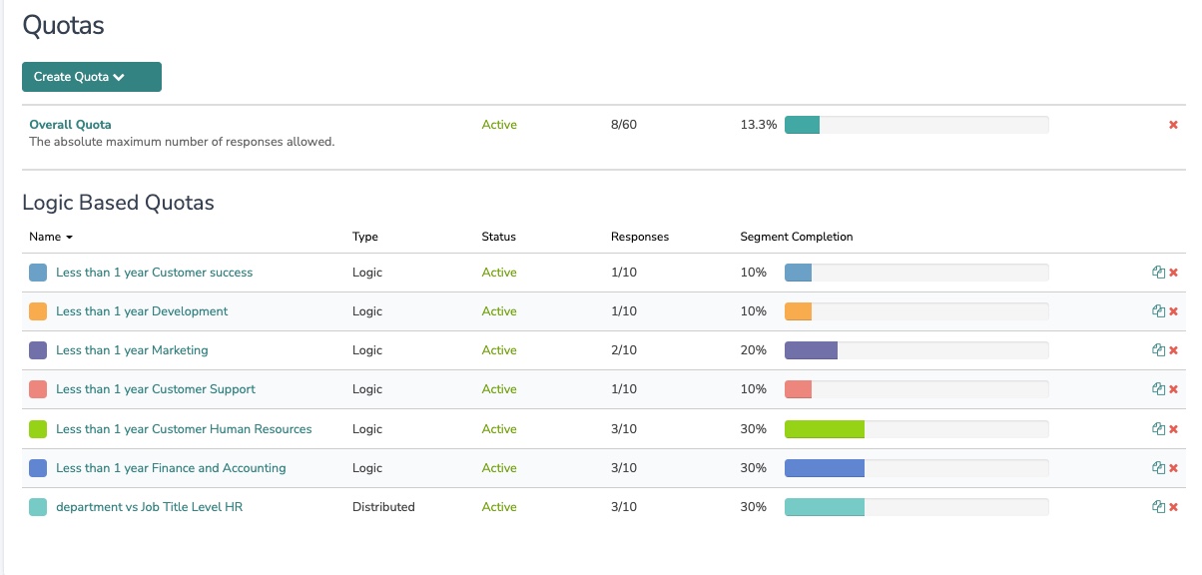Click the Overall Quota progress bar
1202x575 pixels.
915,125
